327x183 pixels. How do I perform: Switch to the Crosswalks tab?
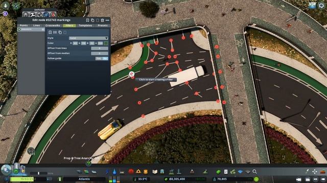pos(53,25)
